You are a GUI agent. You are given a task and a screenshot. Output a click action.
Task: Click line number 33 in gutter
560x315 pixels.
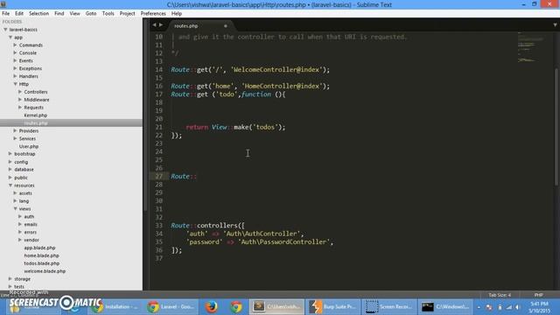pos(159,226)
